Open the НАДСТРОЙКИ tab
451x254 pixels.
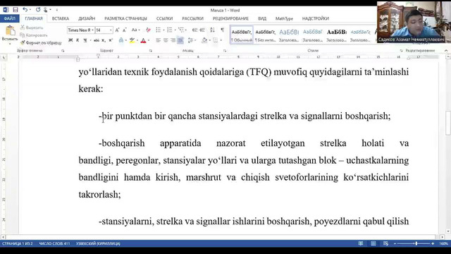pos(315,18)
